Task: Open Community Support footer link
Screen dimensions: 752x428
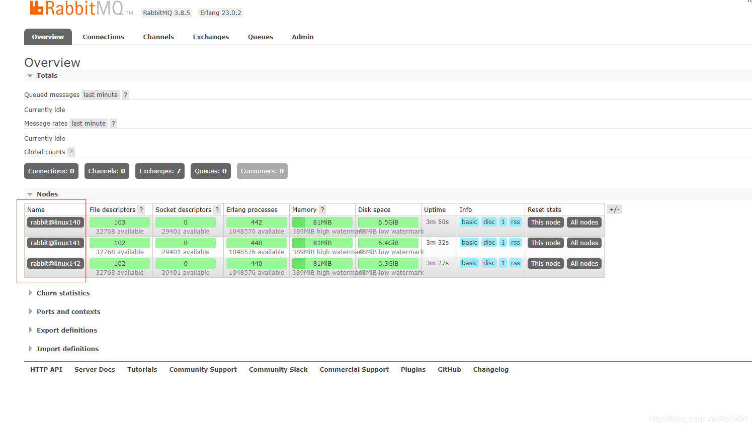Action: (x=203, y=370)
